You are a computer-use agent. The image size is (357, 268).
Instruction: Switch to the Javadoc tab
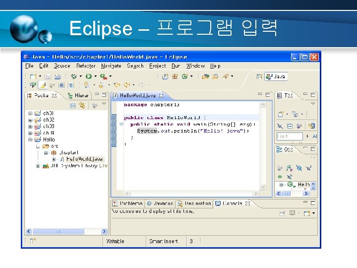[x=160, y=203]
